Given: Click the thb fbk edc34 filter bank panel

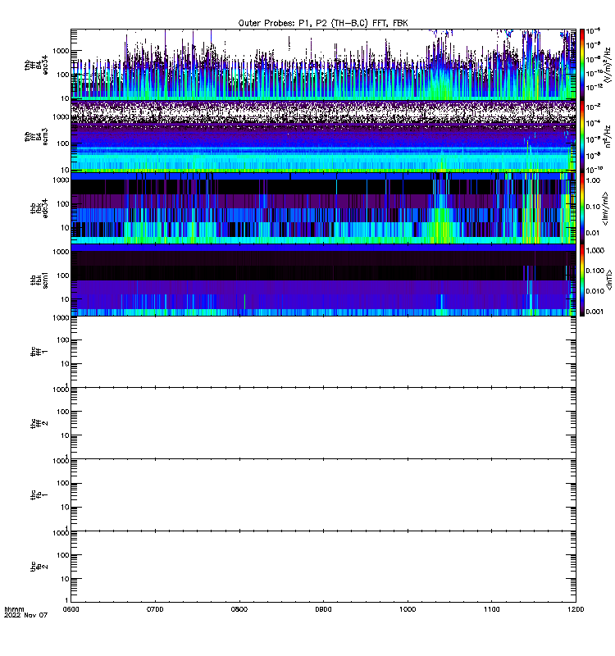Looking at the screenshot, I should [x=323, y=208].
